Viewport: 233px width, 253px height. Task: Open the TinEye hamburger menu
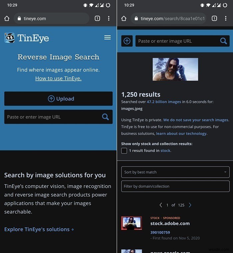tap(107, 37)
